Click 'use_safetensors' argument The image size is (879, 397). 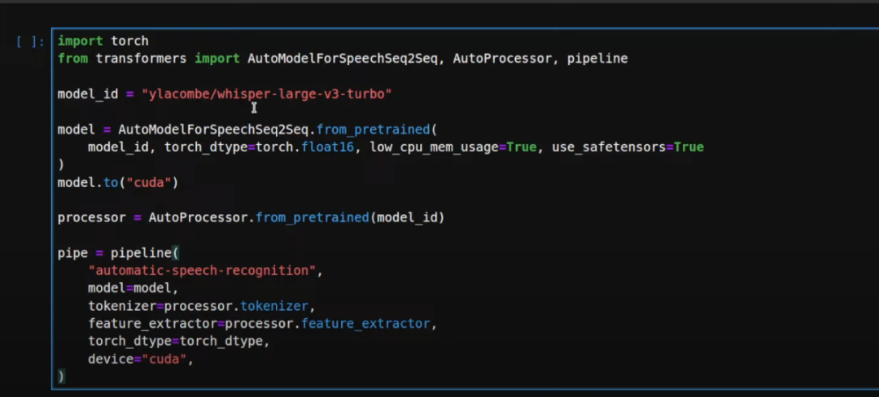coord(609,147)
